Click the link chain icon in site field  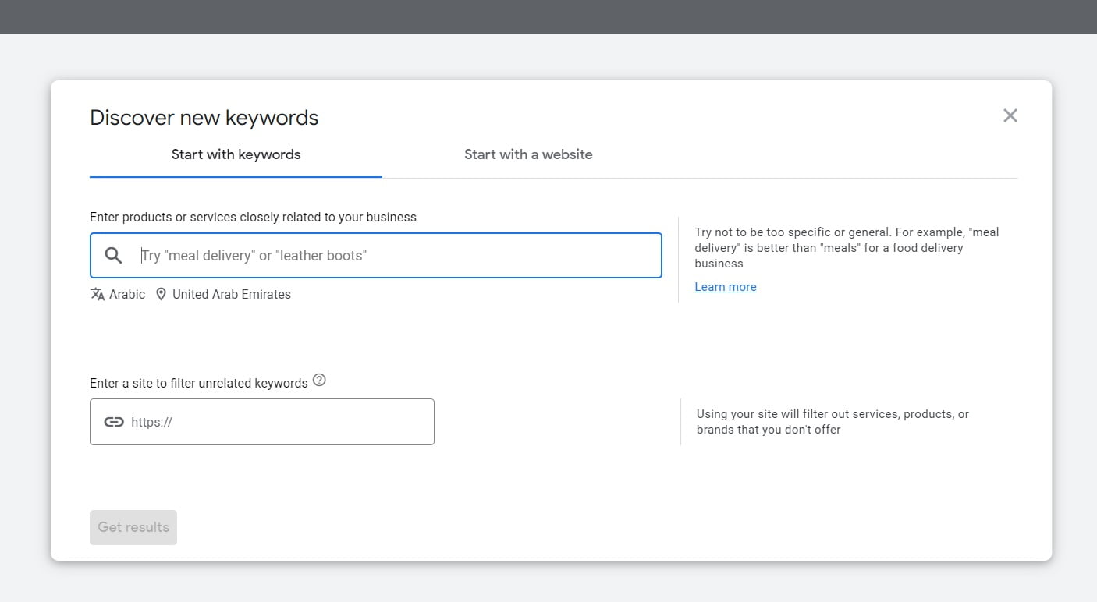point(114,422)
